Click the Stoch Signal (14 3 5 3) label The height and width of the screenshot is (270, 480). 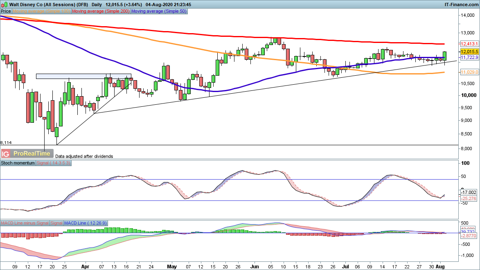pos(54,163)
